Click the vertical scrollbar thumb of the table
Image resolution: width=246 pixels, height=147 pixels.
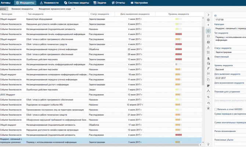[x=203, y=56]
